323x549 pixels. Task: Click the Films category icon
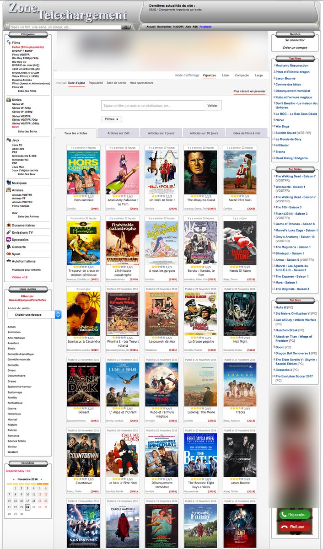click(8, 43)
